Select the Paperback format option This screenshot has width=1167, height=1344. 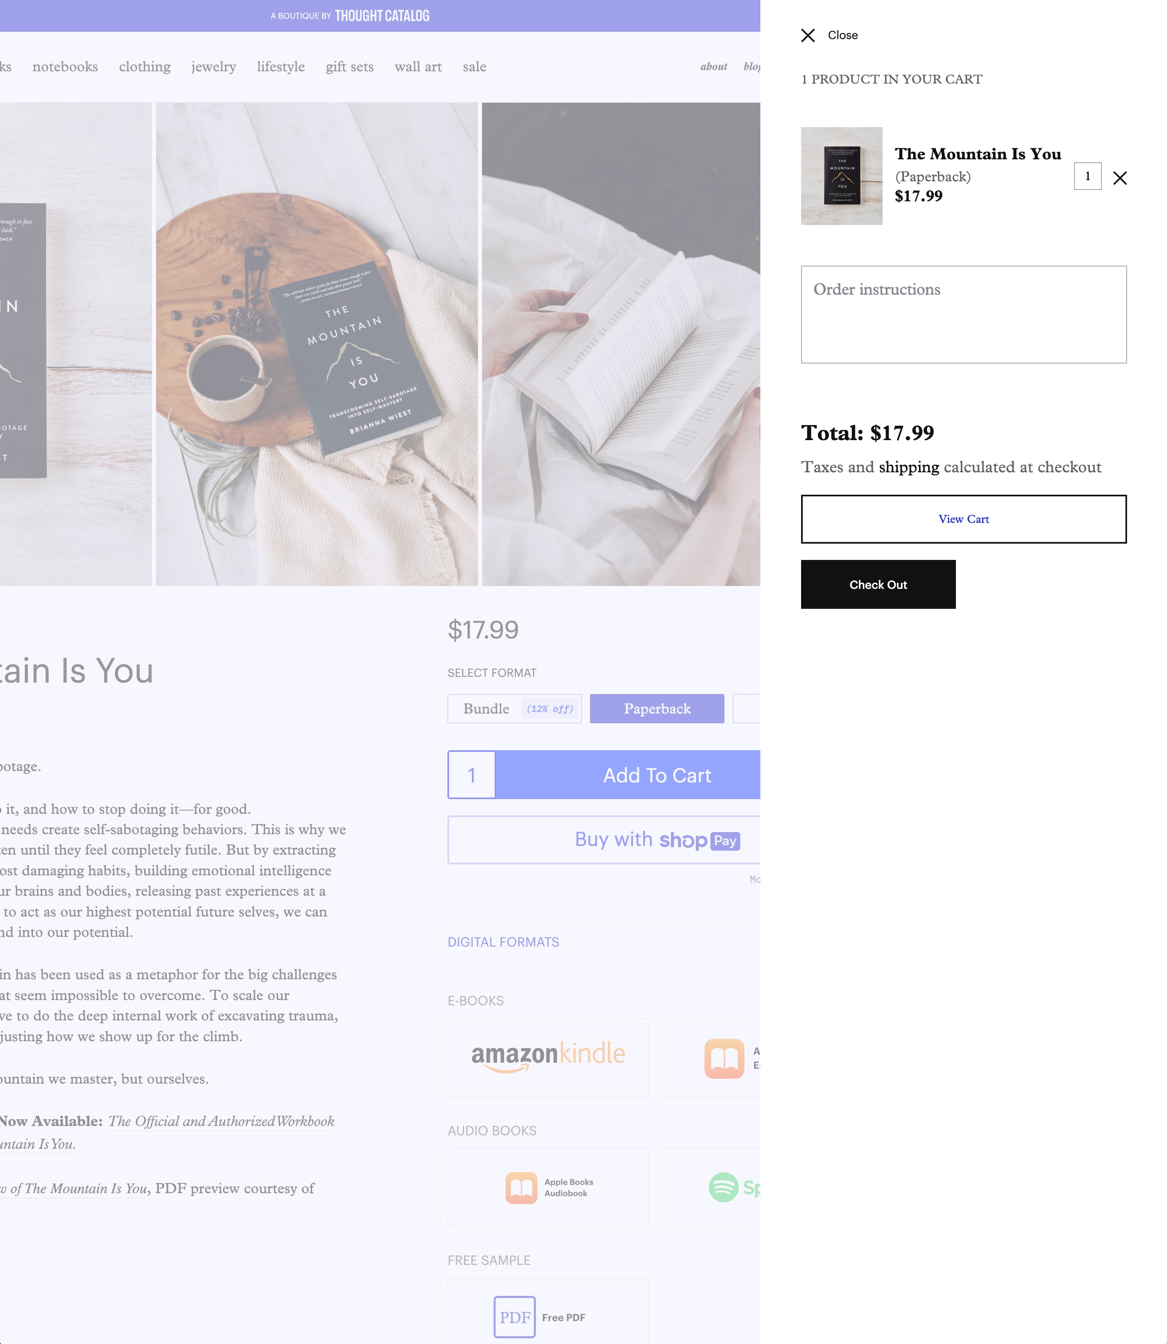coord(656,708)
